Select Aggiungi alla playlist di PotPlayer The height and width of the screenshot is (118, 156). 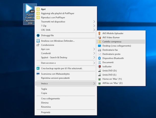pyautogui.click(x=66, y=13)
